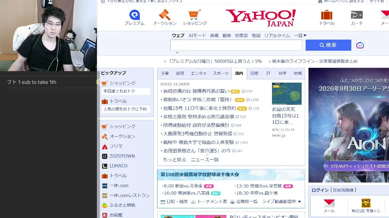The width and height of the screenshot is (389, 218).
Task: Click the blue 検索 search button
Action: point(328,45)
